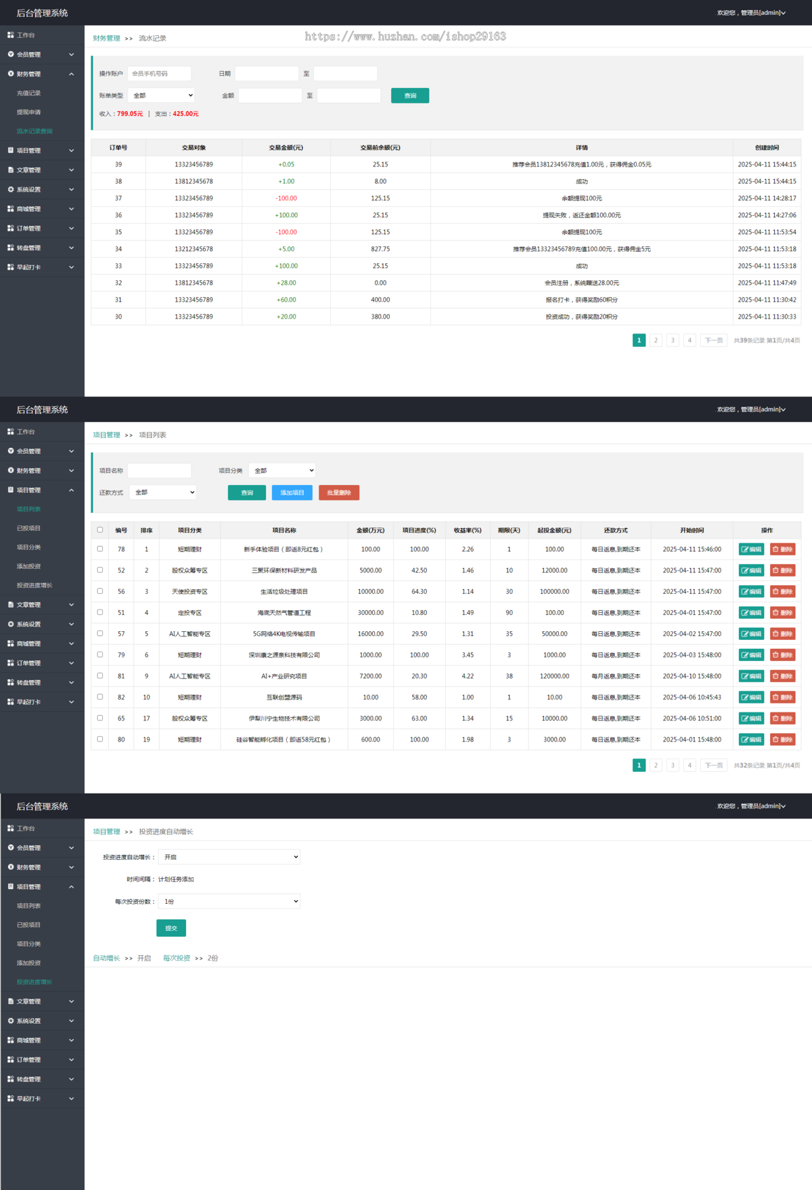Open the 项目分类 filter dropdown

[282, 470]
